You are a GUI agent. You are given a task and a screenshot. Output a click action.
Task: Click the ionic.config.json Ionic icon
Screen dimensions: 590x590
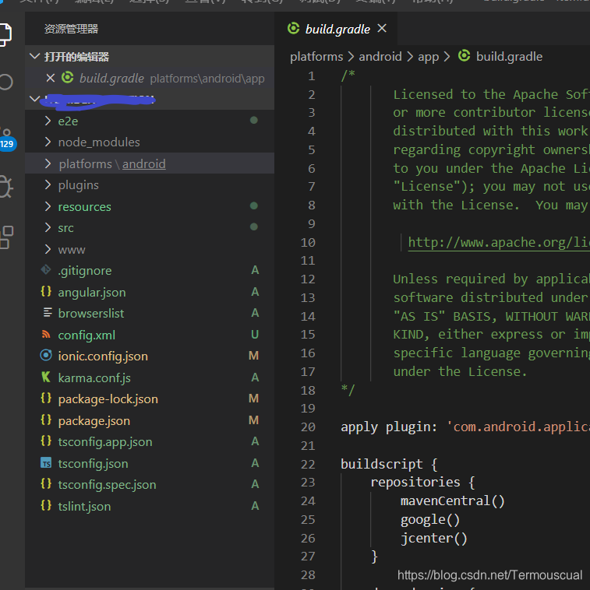[46, 355]
